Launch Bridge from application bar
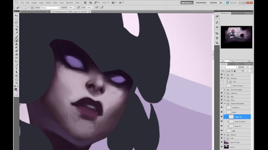 (x=85, y=3)
